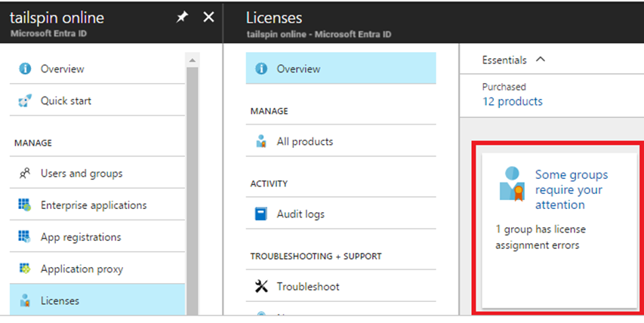Click the Overview info icon in Licenses blade
Image resolution: width=644 pixels, height=323 pixels.
tap(261, 69)
